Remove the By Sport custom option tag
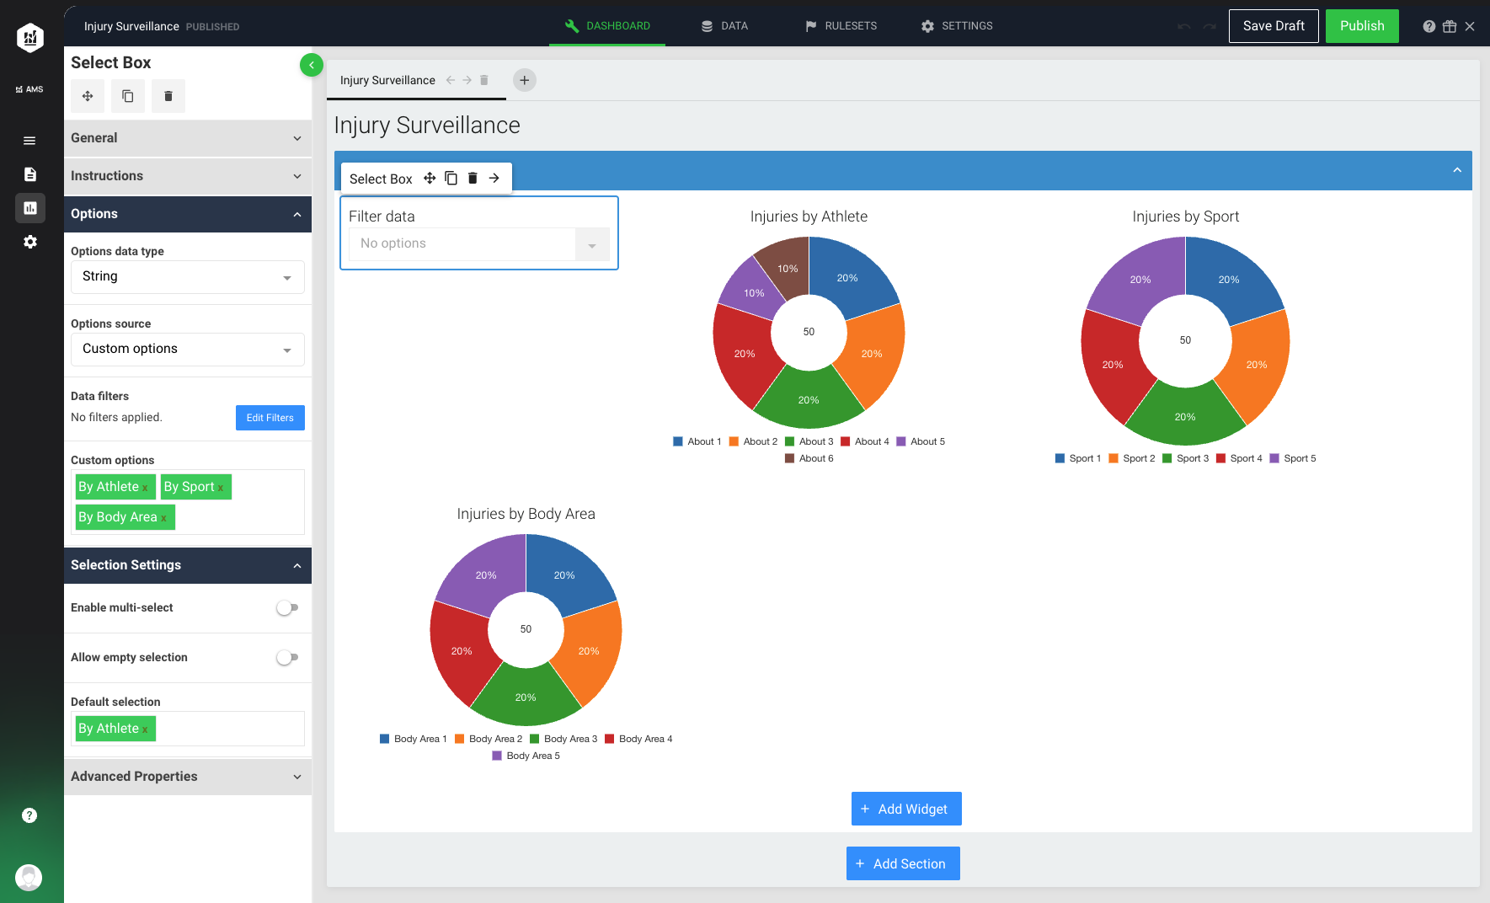Image resolution: width=1490 pixels, height=903 pixels. [221, 489]
